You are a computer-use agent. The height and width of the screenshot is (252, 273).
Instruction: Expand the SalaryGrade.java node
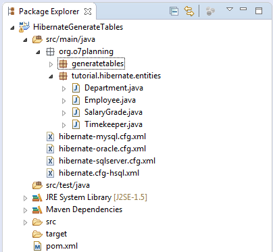click(x=64, y=113)
